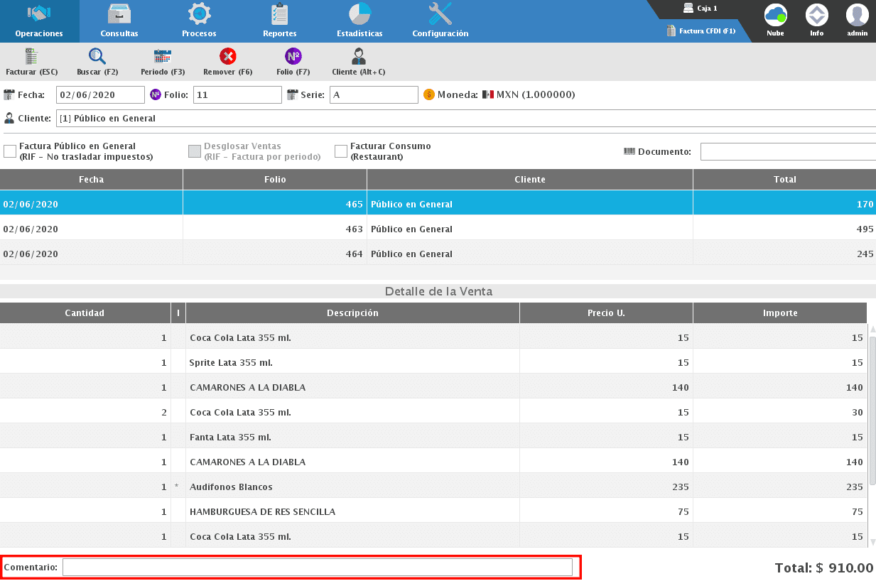The width and height of the screenshot is (876, 581).
Task: Click the Facturar (ESC) toolbar icon
Action: (31, 57)
